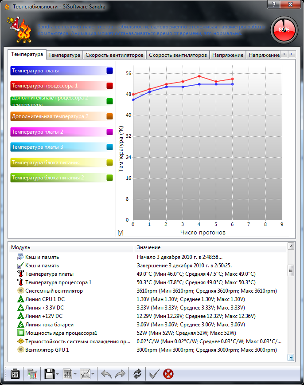
Task: Click the back arrow icon in the toolbar
Action: 106,374
